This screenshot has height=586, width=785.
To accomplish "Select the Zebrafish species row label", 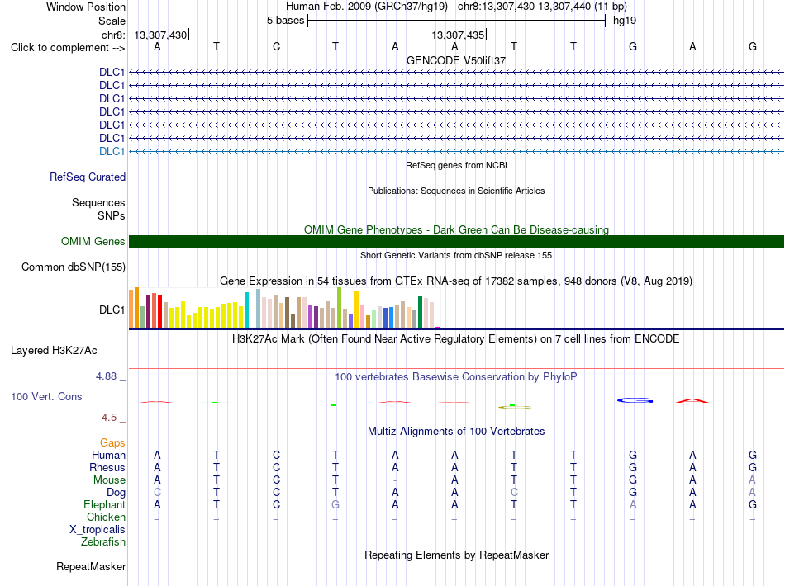I will pos(103,541).
